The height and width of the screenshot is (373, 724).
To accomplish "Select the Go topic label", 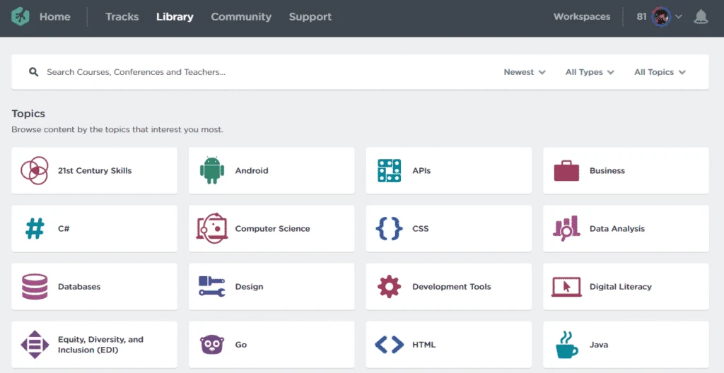I will pyautogui.click(x=240, y=344).
